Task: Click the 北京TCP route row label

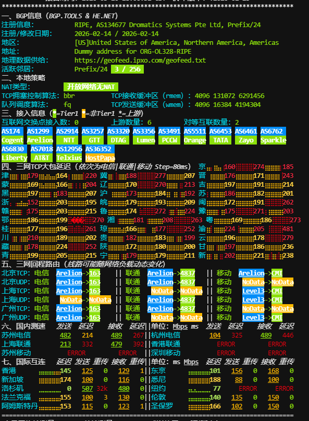Action: [x=16, y=273]
